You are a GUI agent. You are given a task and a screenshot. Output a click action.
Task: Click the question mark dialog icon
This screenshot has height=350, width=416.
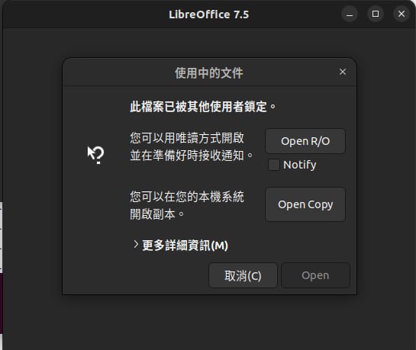[x=95, y=155]
